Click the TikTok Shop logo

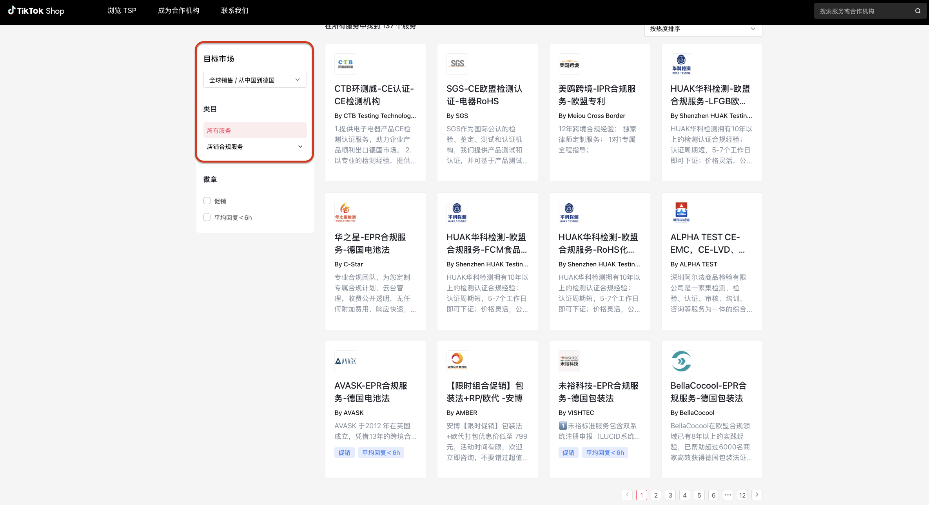[x=36, y=11]
